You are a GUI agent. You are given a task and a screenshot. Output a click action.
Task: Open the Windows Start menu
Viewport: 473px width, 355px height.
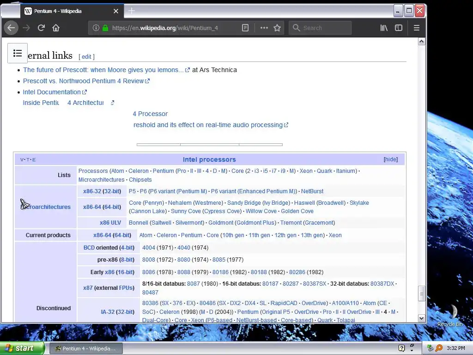click(22, 348)
